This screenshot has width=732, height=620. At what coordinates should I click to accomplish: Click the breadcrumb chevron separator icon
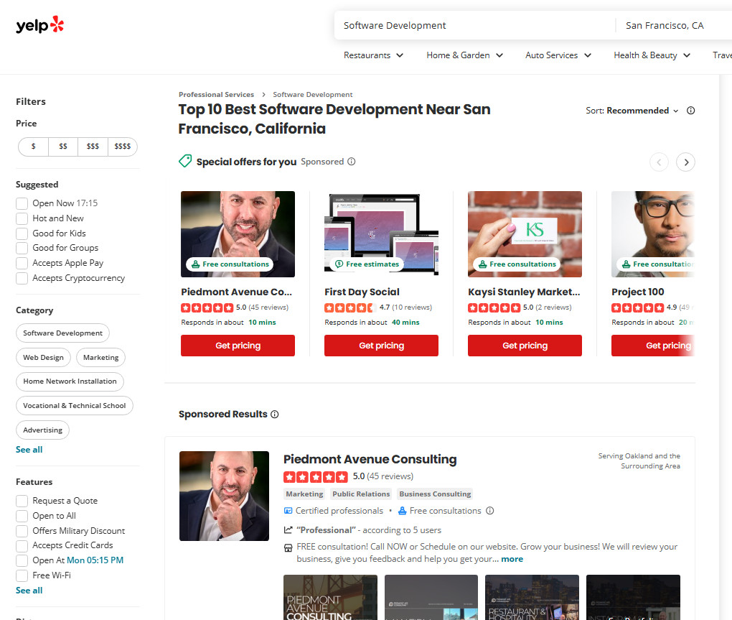click(263, 95)
